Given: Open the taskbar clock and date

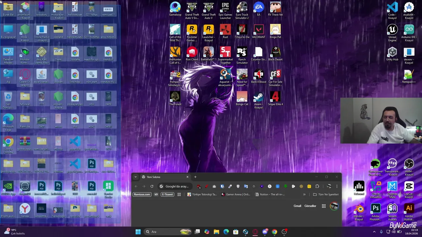Looking at the screenshot, I should (x=411, y=232).
